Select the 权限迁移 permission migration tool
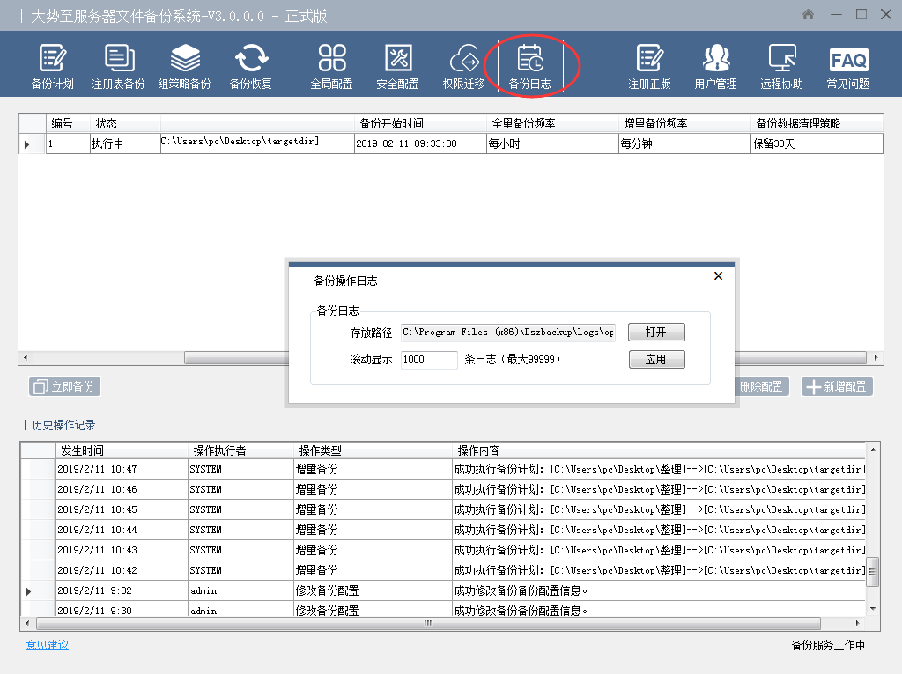This screenshot has height=674, width=902. (x=463, y=67)
